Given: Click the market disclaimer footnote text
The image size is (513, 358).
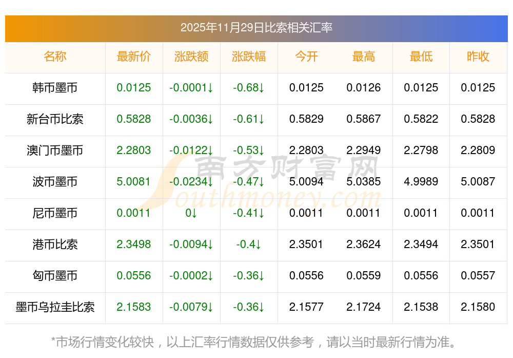Looking at the screenshot, I should tap(253, 342).
